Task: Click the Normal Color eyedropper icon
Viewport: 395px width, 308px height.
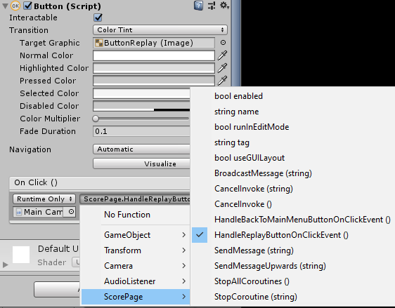Action: click(222, 55)
